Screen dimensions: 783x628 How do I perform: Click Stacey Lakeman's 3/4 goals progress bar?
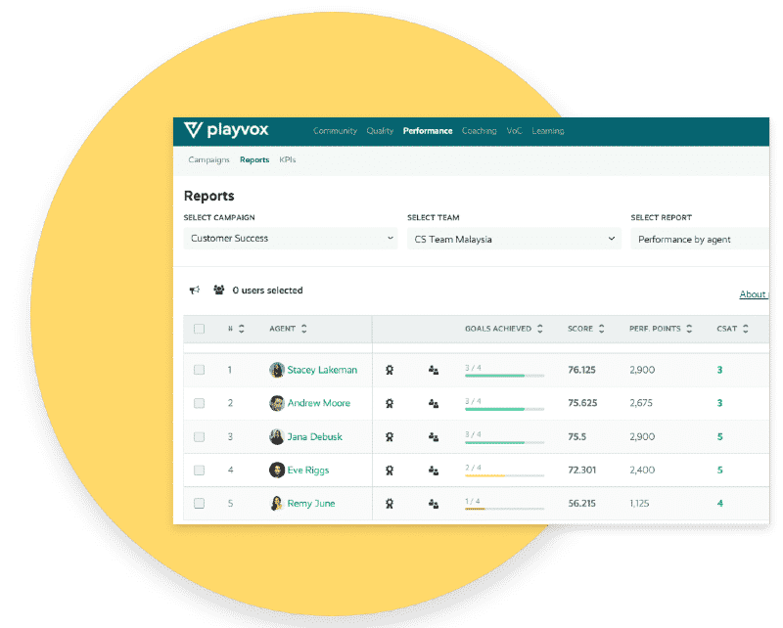click(504, 376)
